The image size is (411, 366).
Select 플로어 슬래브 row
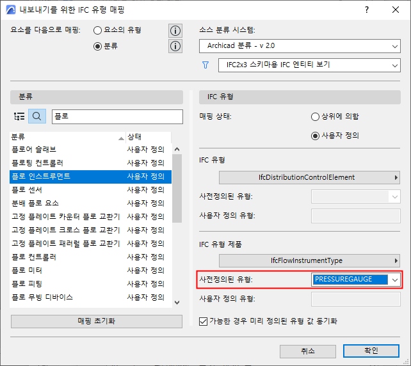point(91,150)
